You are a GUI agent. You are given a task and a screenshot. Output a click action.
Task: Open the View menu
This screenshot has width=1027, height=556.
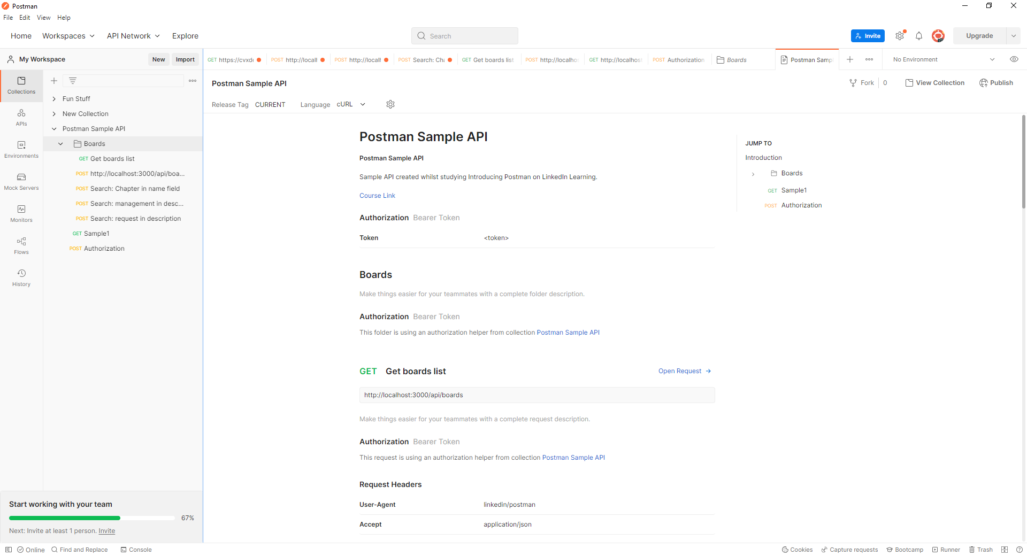pyautogui.click(x=43, y=18)
